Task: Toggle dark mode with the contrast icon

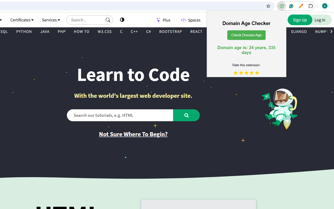Action: 122,20
